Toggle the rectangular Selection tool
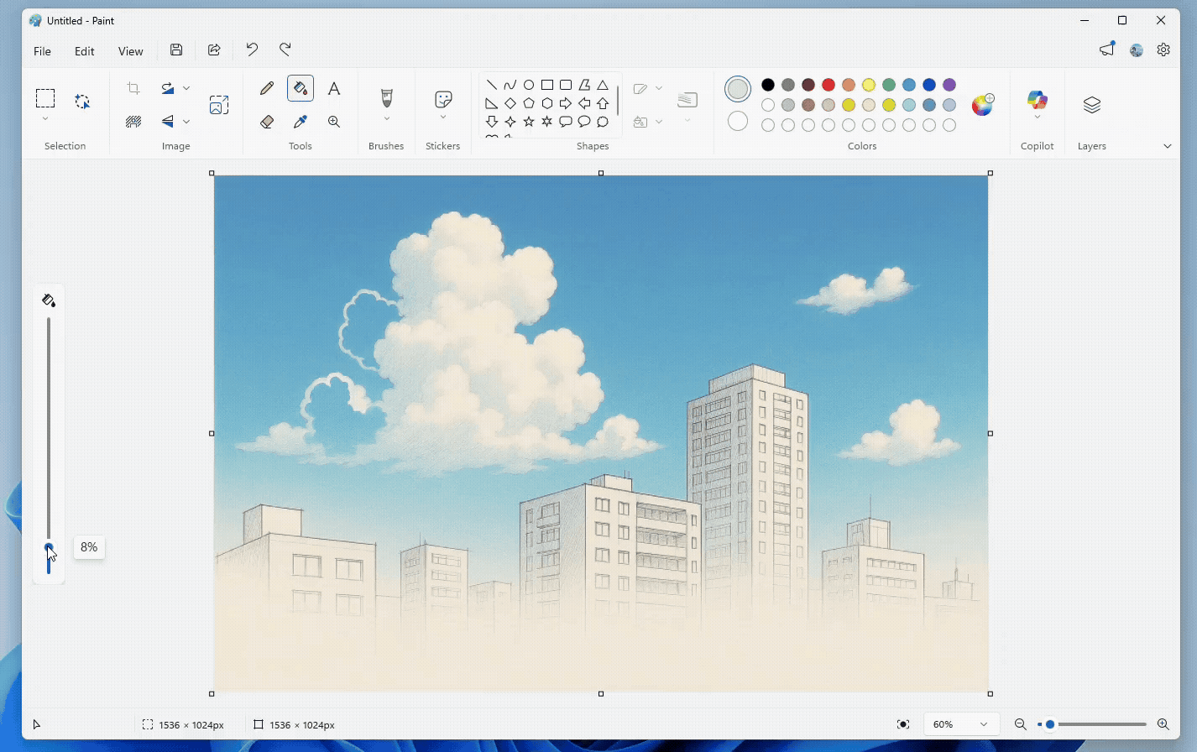The height and width of the screenshot is (752, 1197). 45,98
